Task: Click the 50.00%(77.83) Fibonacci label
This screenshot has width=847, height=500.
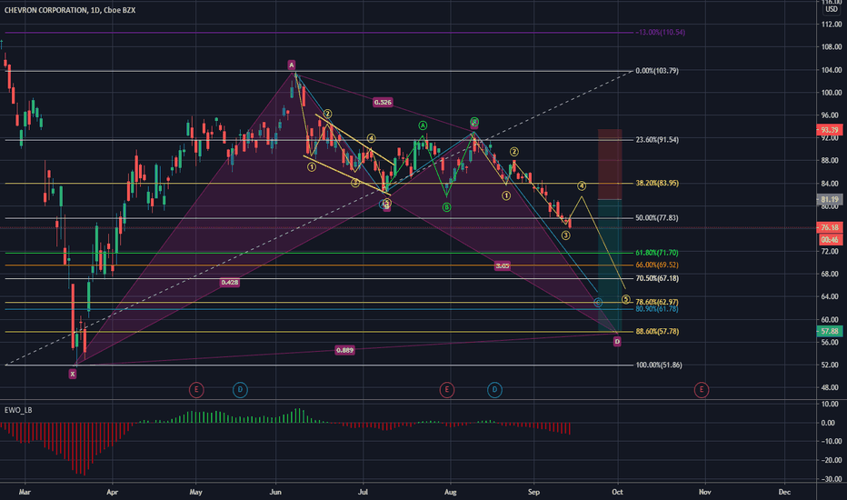Action: [x=657, y=218]
